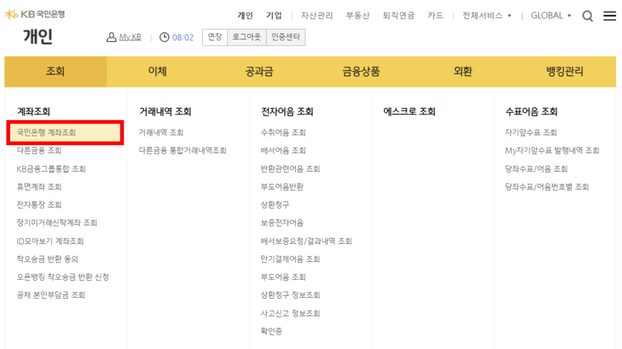This screenshot has width=622, height=349.
Task: Open My자기앞수표 발행내역 조회
Action: pos(552,151)
